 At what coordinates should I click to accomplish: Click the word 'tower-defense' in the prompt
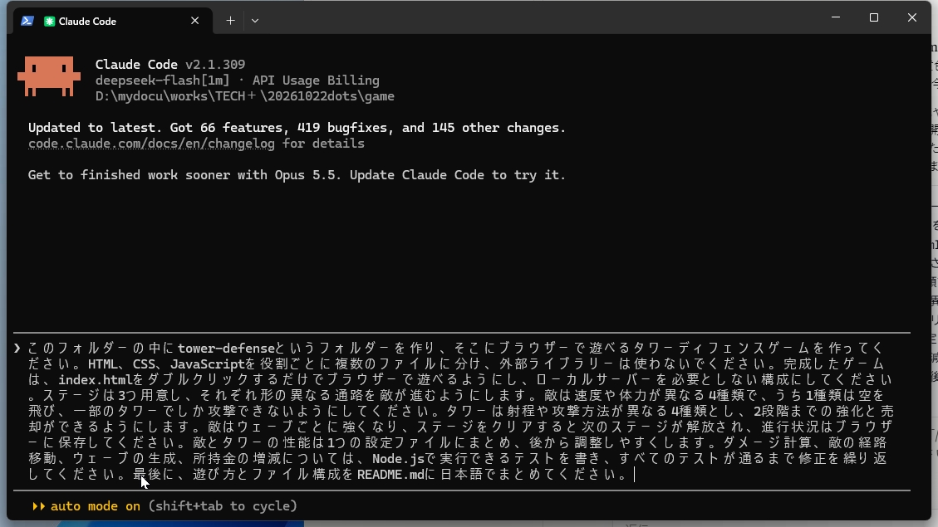(x=226, y=348)
